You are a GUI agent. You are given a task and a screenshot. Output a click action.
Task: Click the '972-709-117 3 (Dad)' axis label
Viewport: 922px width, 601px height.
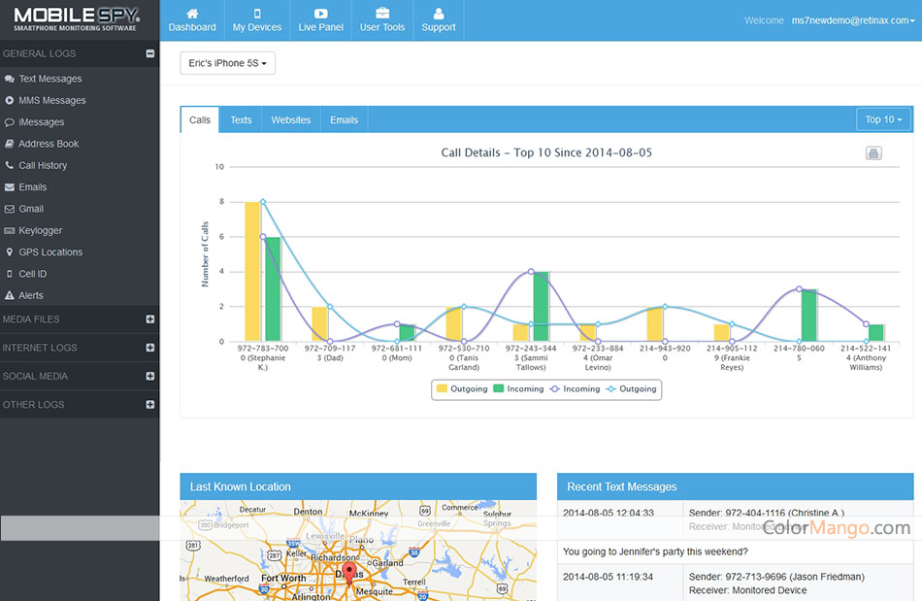point(330,352)
